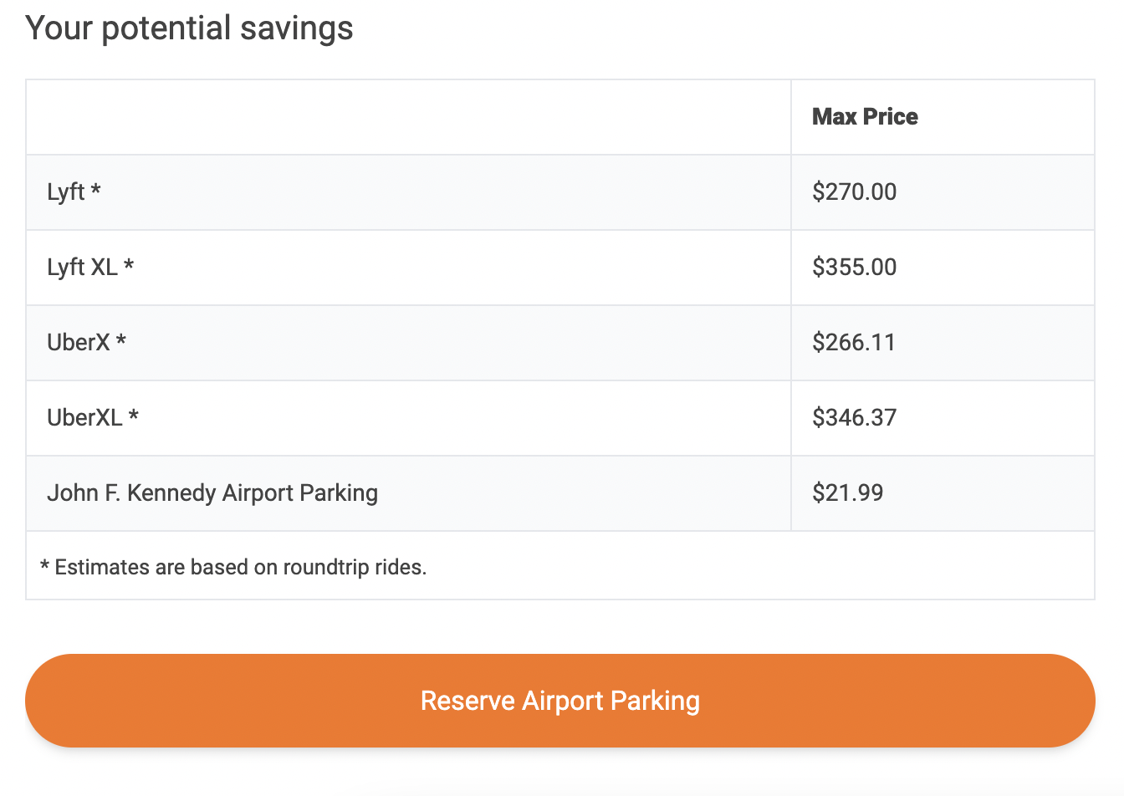Click the $355.00 Lyft XL price
1124x796 pixels.
pyautogui.click(x=854, y=268)
